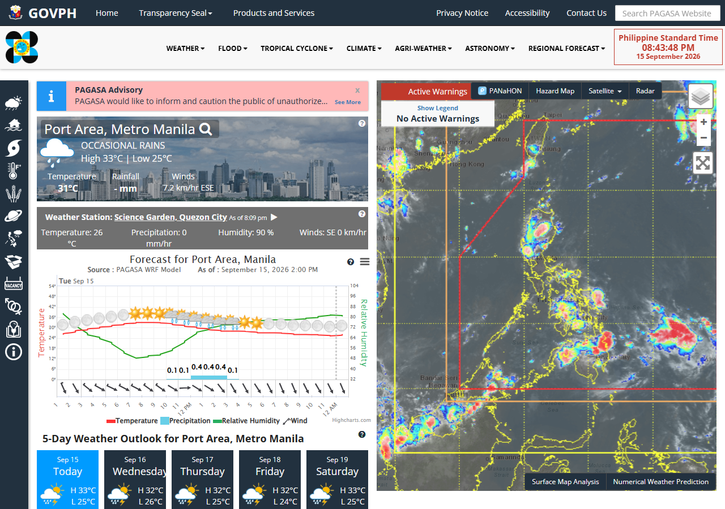The image size is (725, 509).
Task: Open the Satellite dropdown on the map
Action: [x=605, y=90]
